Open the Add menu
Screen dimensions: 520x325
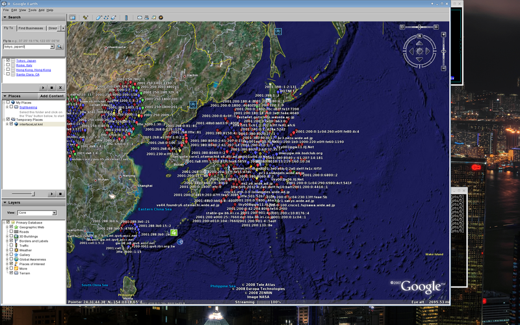click(x=41, y=10)
